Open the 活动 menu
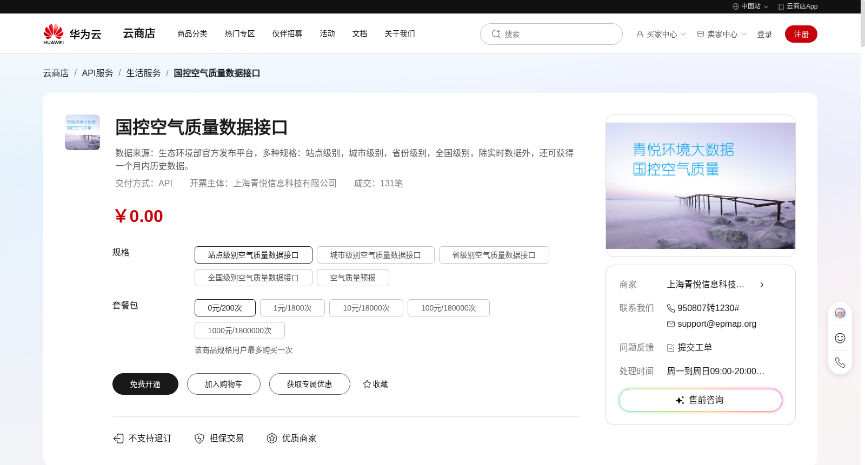The width and height of the screenshot is (865, 465). [x=328, y=33]
